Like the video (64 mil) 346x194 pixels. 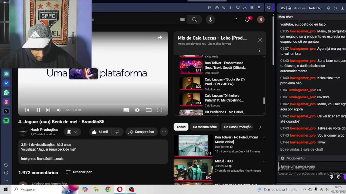100,132
